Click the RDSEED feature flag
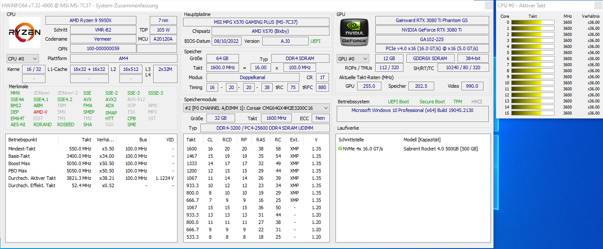The height and width of the screenshot is (249, 603). point(65,124)
